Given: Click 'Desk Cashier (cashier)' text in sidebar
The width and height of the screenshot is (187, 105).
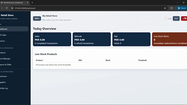Looking at the screenshot, I should coord(9,19).
